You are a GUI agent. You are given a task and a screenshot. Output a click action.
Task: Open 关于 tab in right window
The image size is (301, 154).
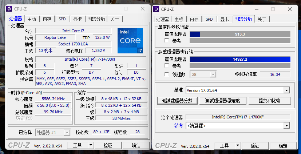coord(262,19)
